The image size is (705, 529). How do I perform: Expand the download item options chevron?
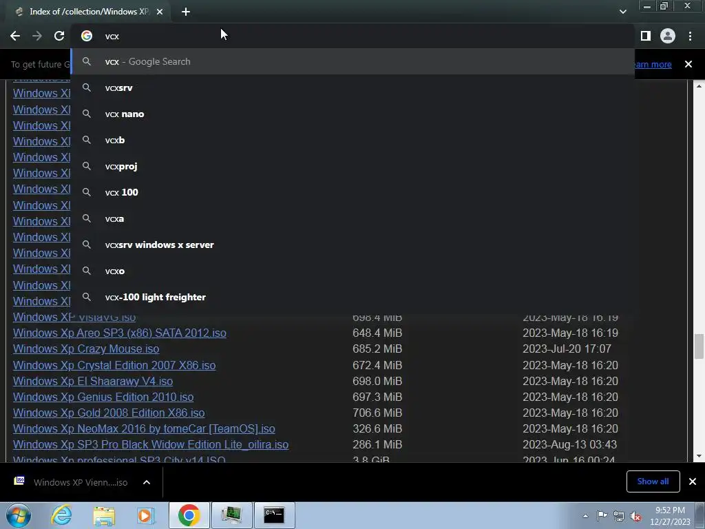tap(147, 482)
